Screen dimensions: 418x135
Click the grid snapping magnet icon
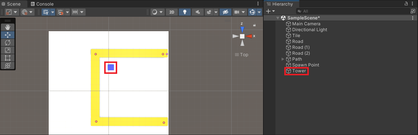click(x=61, y=12)
